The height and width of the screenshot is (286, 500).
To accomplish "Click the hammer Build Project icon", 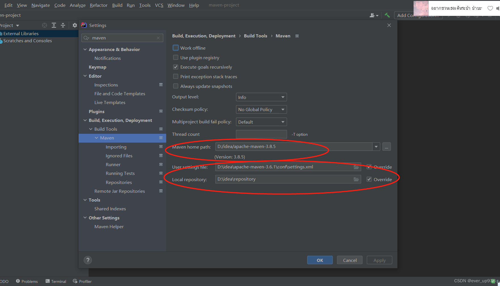I will [387, 15].
